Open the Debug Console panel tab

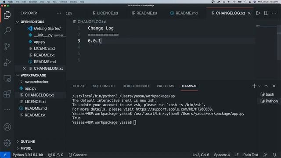pos(136,86)
